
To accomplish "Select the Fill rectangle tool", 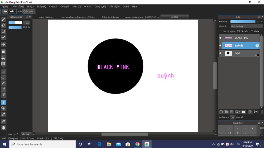I will tap(3, 52).
